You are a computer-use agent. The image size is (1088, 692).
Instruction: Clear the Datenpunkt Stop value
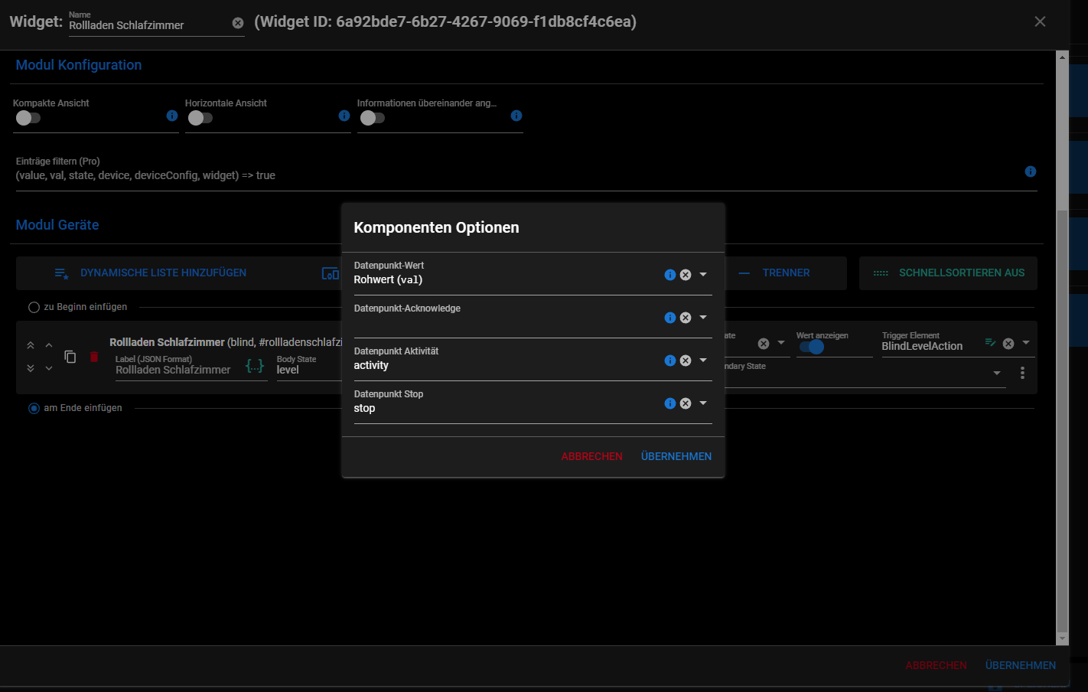tap(686, 403)
